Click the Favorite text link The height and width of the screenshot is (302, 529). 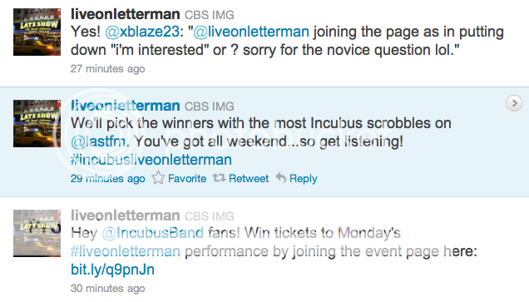[187, 178]
